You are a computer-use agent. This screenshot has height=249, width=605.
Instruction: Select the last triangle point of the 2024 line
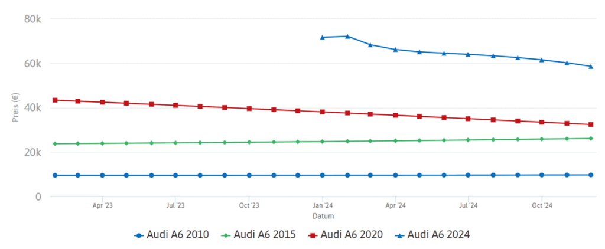pos(591,66)
